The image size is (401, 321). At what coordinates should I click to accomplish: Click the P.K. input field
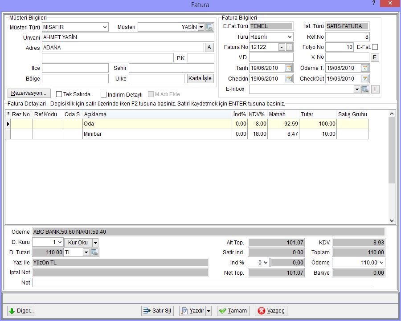click(x=201, y=58)
